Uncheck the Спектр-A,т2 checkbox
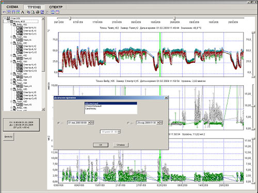The height and width of the screenshot is (193, 258). click(x=18, y=49)
